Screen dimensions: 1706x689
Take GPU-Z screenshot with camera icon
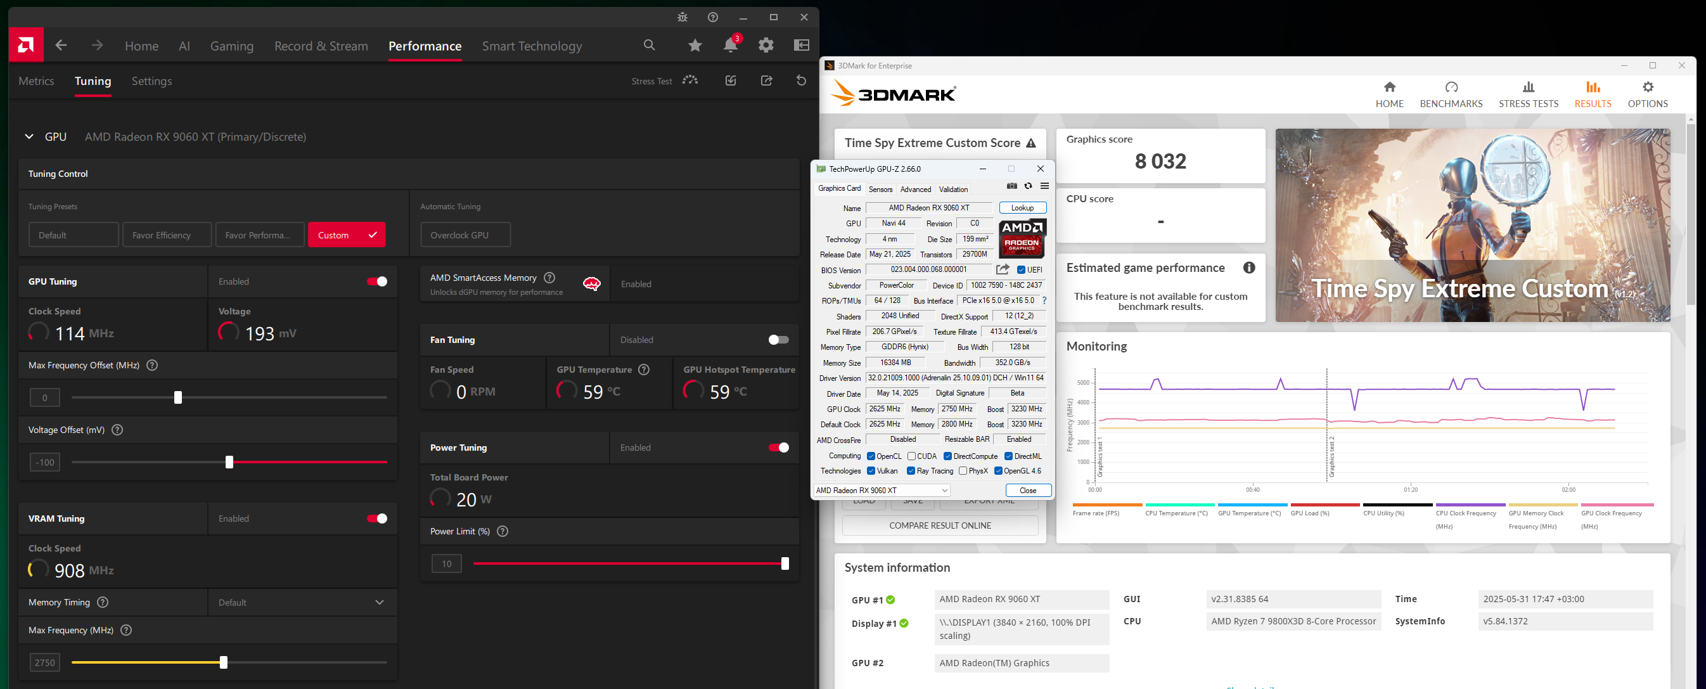click(x=1012, y=186)
